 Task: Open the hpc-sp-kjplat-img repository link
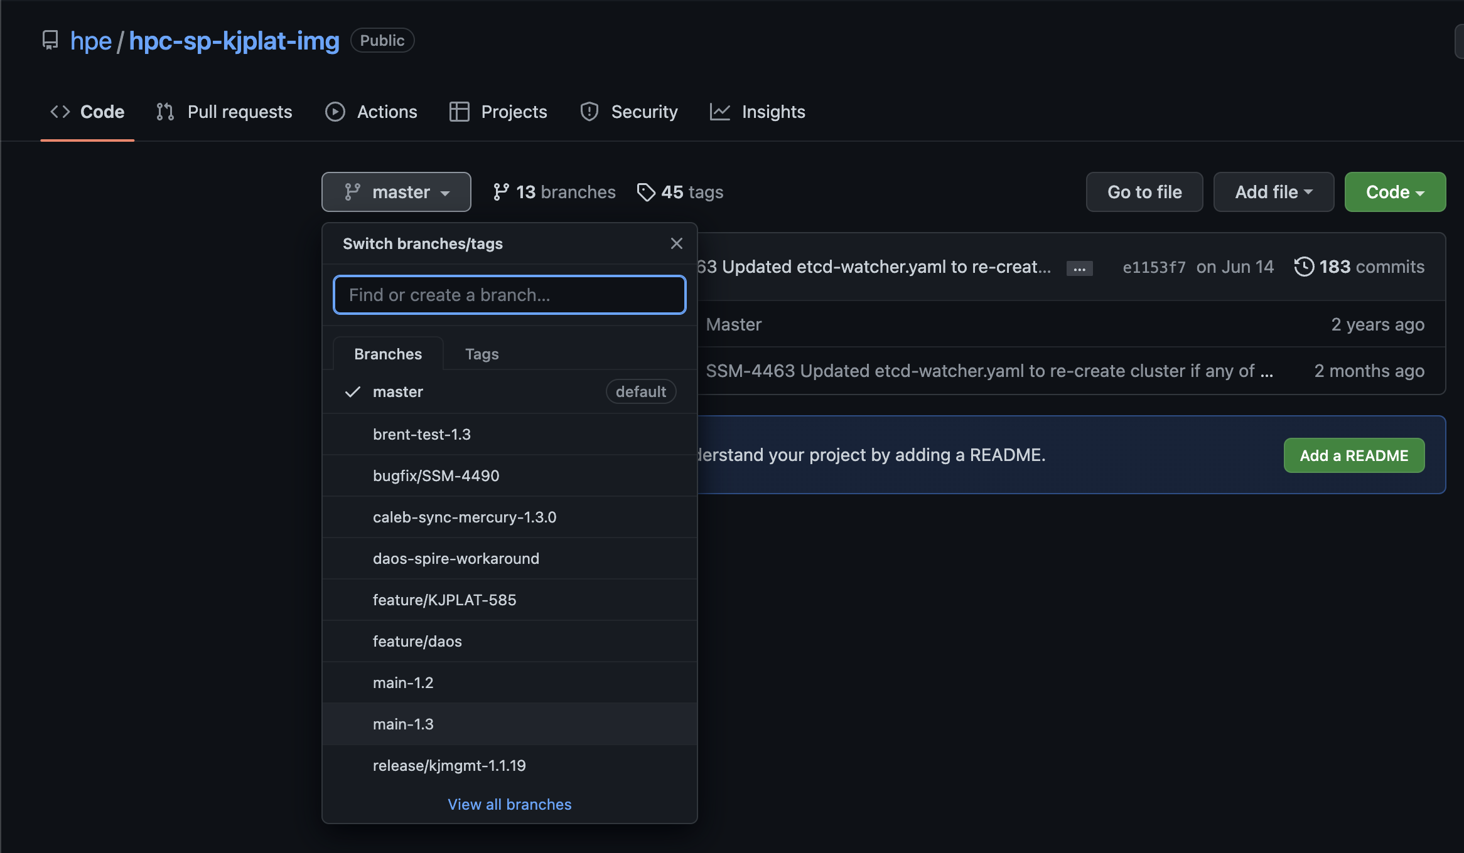click(234, 41)
